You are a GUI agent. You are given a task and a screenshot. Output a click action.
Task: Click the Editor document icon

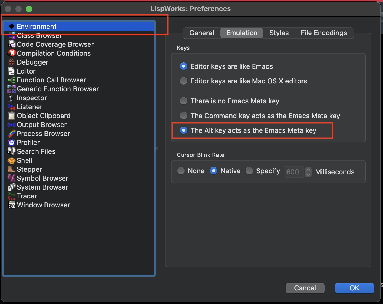[x=11, y=71]
